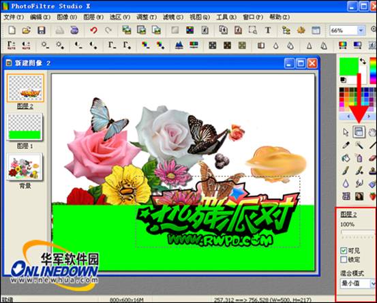Click the 图层 2 label in properties panel

(348, 214)
